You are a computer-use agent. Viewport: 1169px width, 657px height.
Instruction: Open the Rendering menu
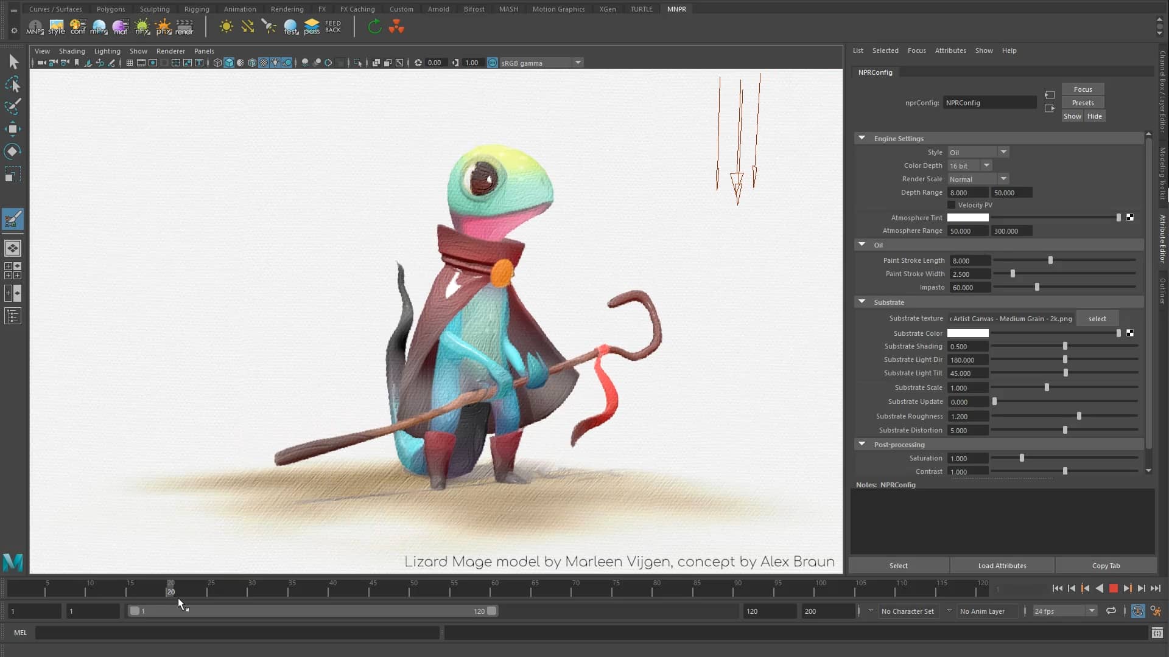(x=287, y=9)
